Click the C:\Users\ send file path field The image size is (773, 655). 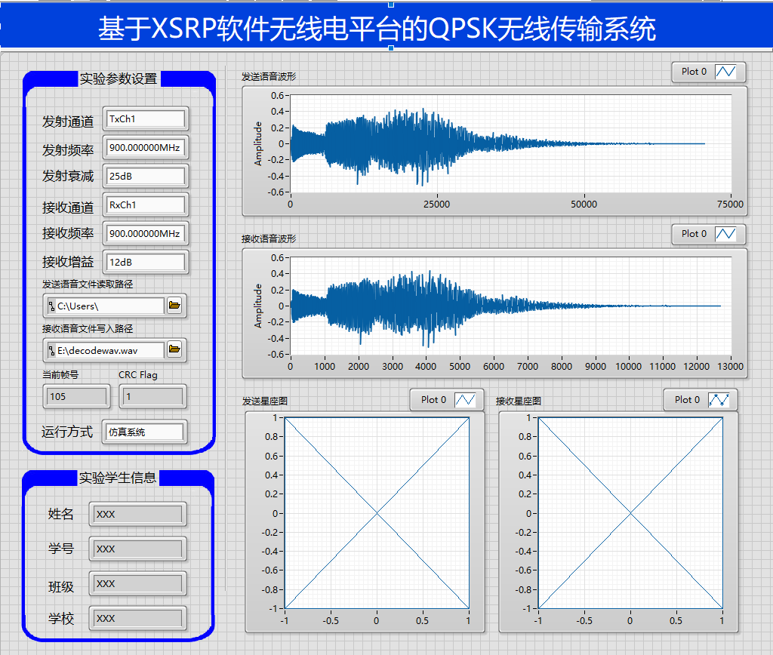tap(109, 306)
